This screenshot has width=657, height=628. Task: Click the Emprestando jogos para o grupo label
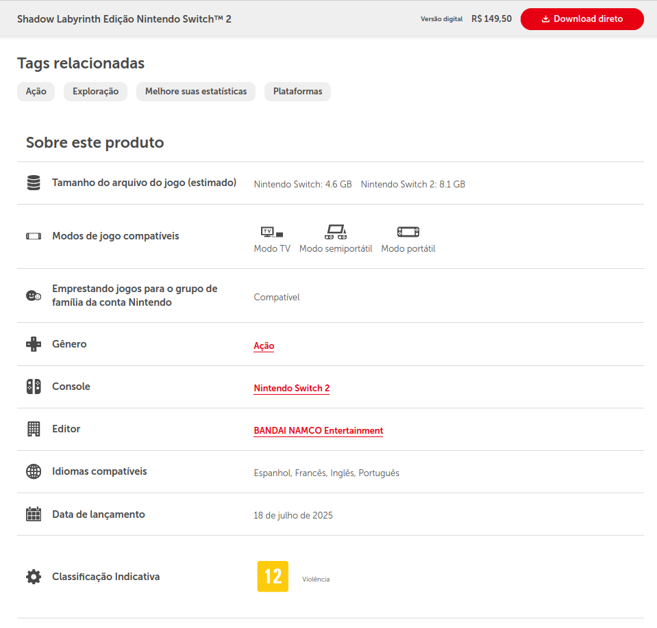(x=135, y=296)
